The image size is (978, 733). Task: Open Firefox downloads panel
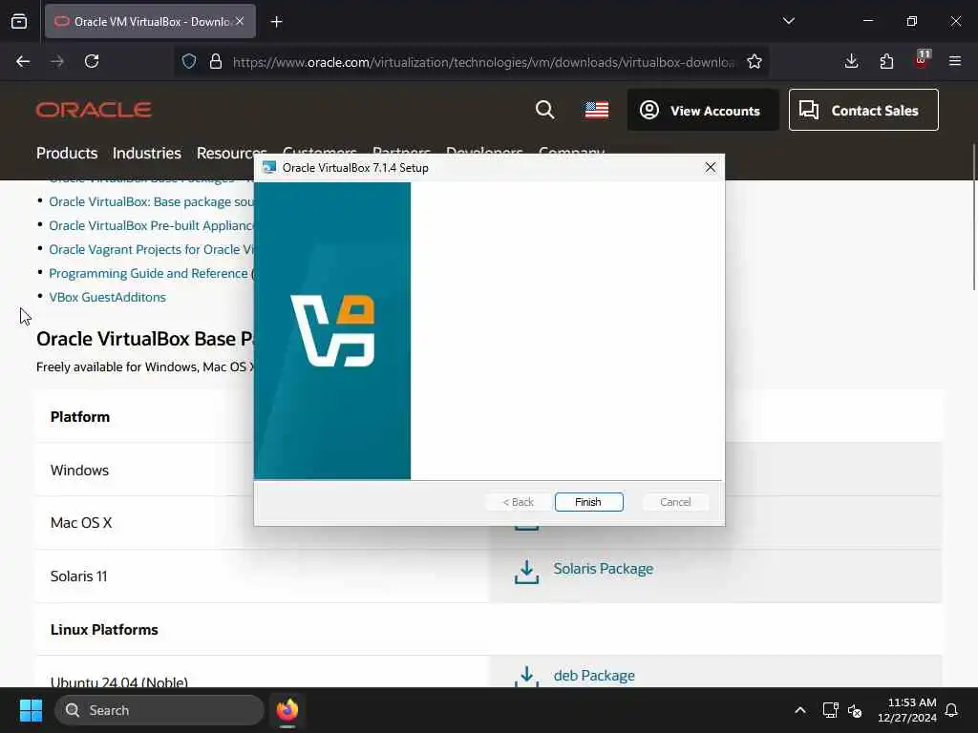coord(851,61)
